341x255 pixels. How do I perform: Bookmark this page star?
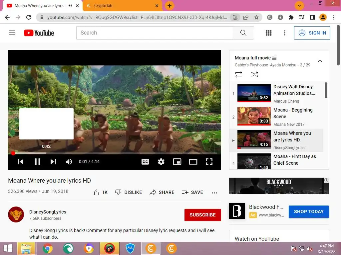[256, 17]
